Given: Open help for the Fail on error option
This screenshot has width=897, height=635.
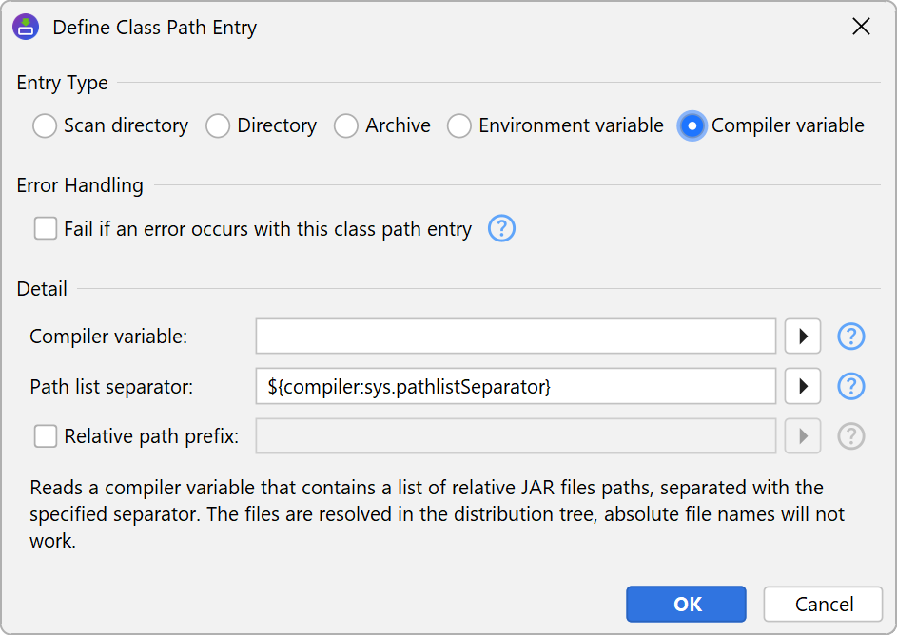Looking at the screenshot, I should pos(501,229).
